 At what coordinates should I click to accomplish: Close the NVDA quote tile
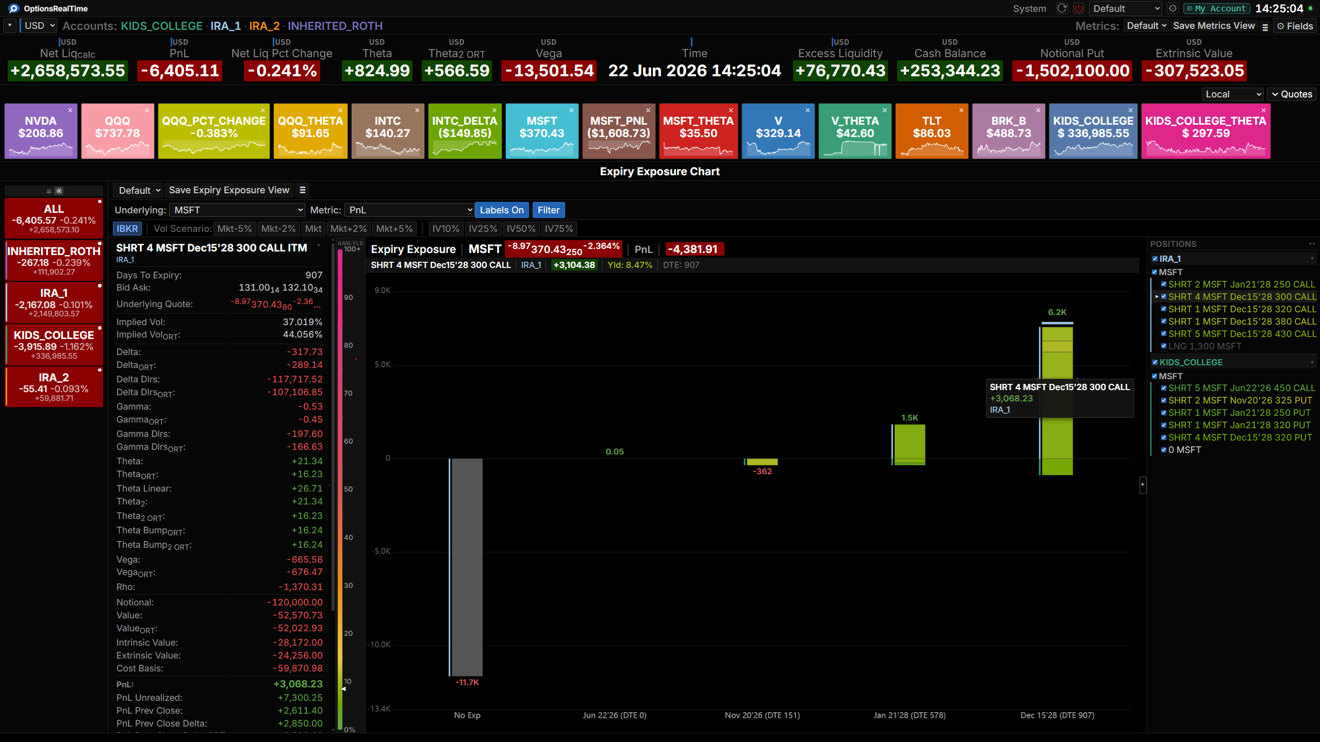coord(70,110)
